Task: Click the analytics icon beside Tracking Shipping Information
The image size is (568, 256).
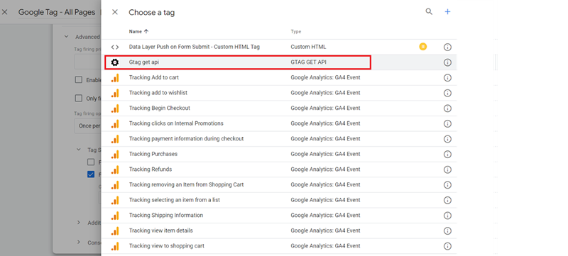Action: (115, 216)
